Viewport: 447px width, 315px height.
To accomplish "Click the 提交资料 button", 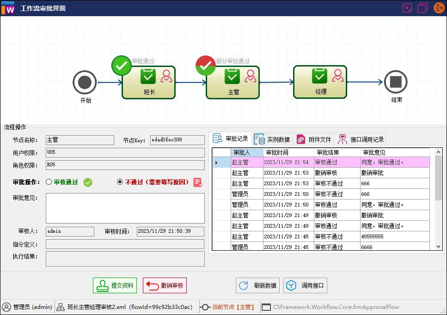I will (x=115, y=285).
